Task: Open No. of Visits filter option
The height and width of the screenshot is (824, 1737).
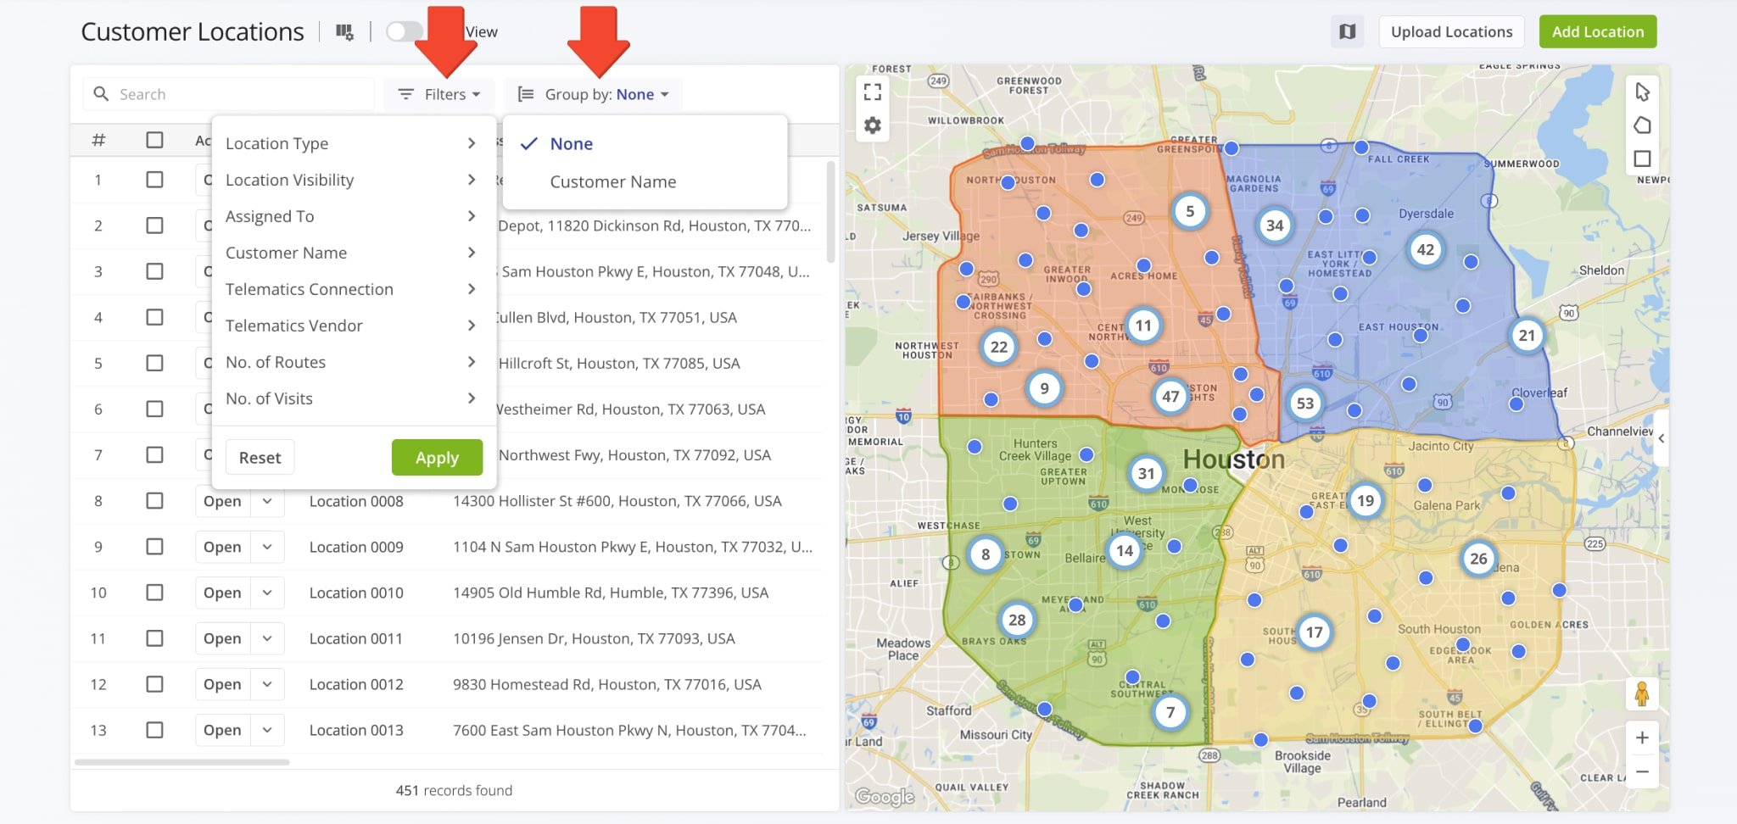Action: pos(353,398)
